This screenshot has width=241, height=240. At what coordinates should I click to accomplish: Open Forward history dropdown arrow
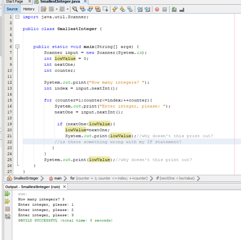(68, 9)
